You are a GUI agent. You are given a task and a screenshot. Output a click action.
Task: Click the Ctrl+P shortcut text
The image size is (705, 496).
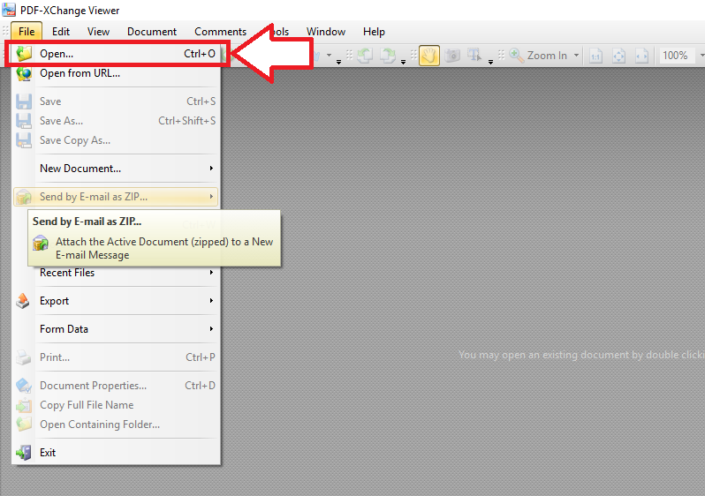tap(201, 357)
